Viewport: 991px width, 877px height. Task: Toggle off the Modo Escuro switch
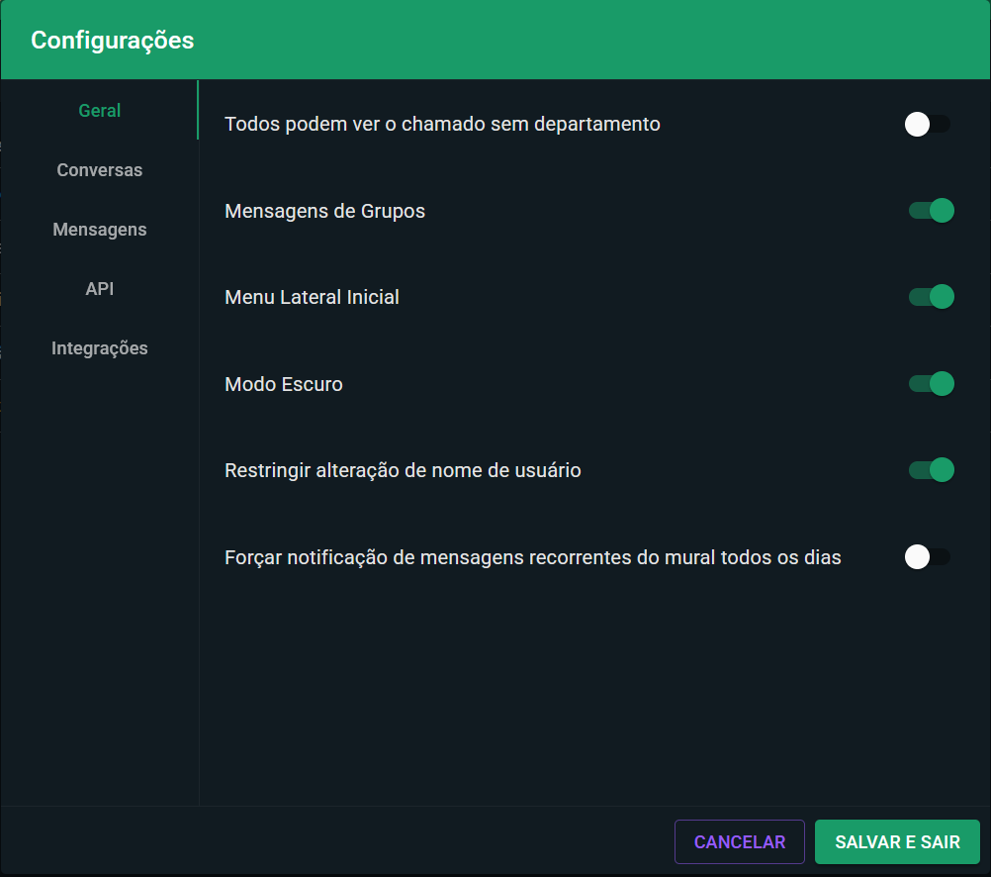pos(931,384)
